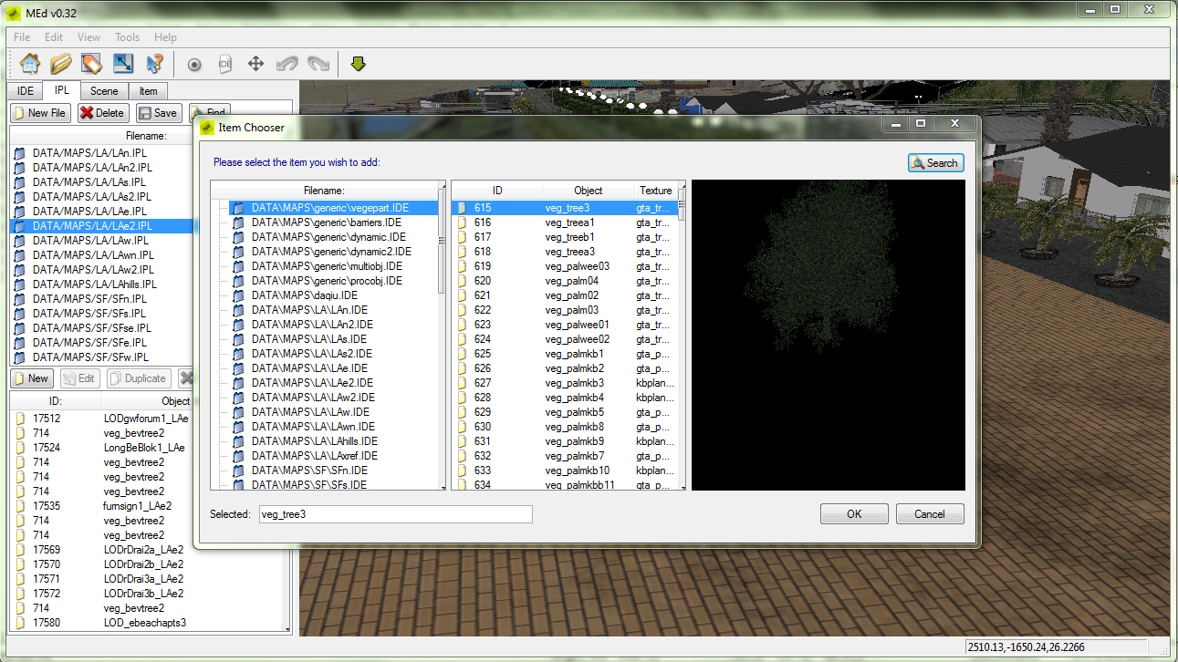Switch to the Item tab
Viewport: 1178px width, 662px height.
coord(148,91)
